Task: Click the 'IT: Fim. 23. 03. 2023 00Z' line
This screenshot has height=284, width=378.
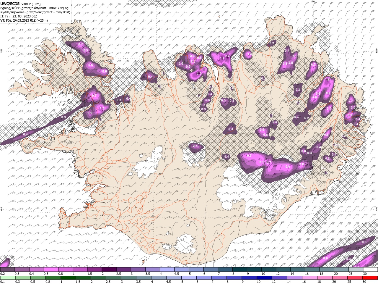Action: coord(19,16)
